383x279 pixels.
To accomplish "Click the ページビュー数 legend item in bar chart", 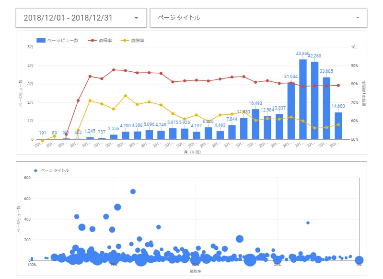I will (x=58, y=41).
